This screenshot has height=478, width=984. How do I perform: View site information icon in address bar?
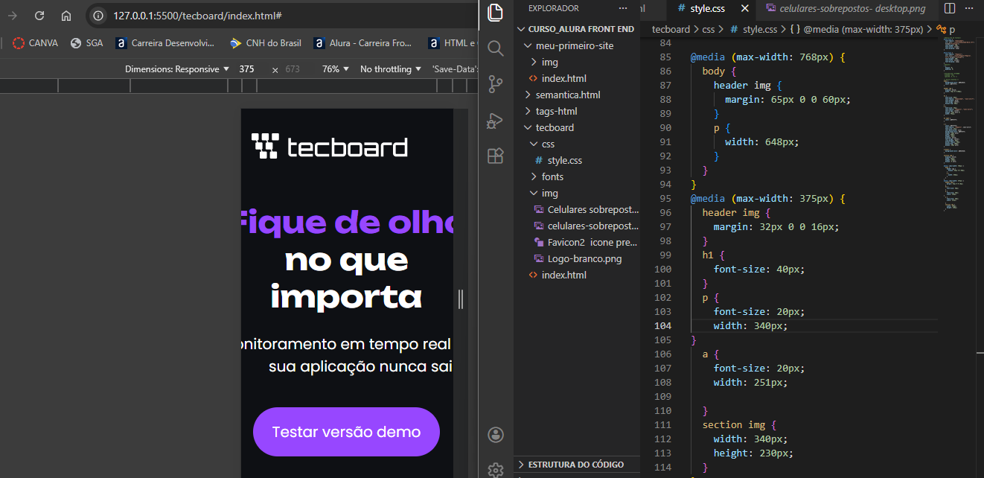[x=98, y=16]
